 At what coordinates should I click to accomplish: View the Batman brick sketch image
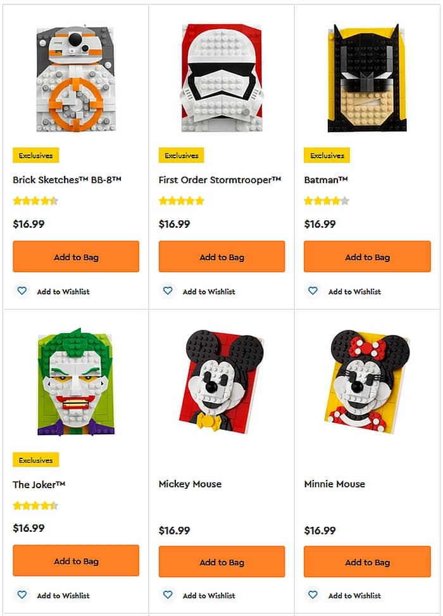(367, 79)
